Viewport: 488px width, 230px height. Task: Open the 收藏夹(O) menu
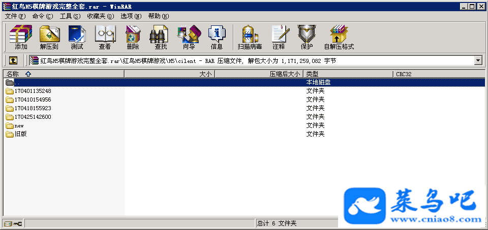coord(101,16)
